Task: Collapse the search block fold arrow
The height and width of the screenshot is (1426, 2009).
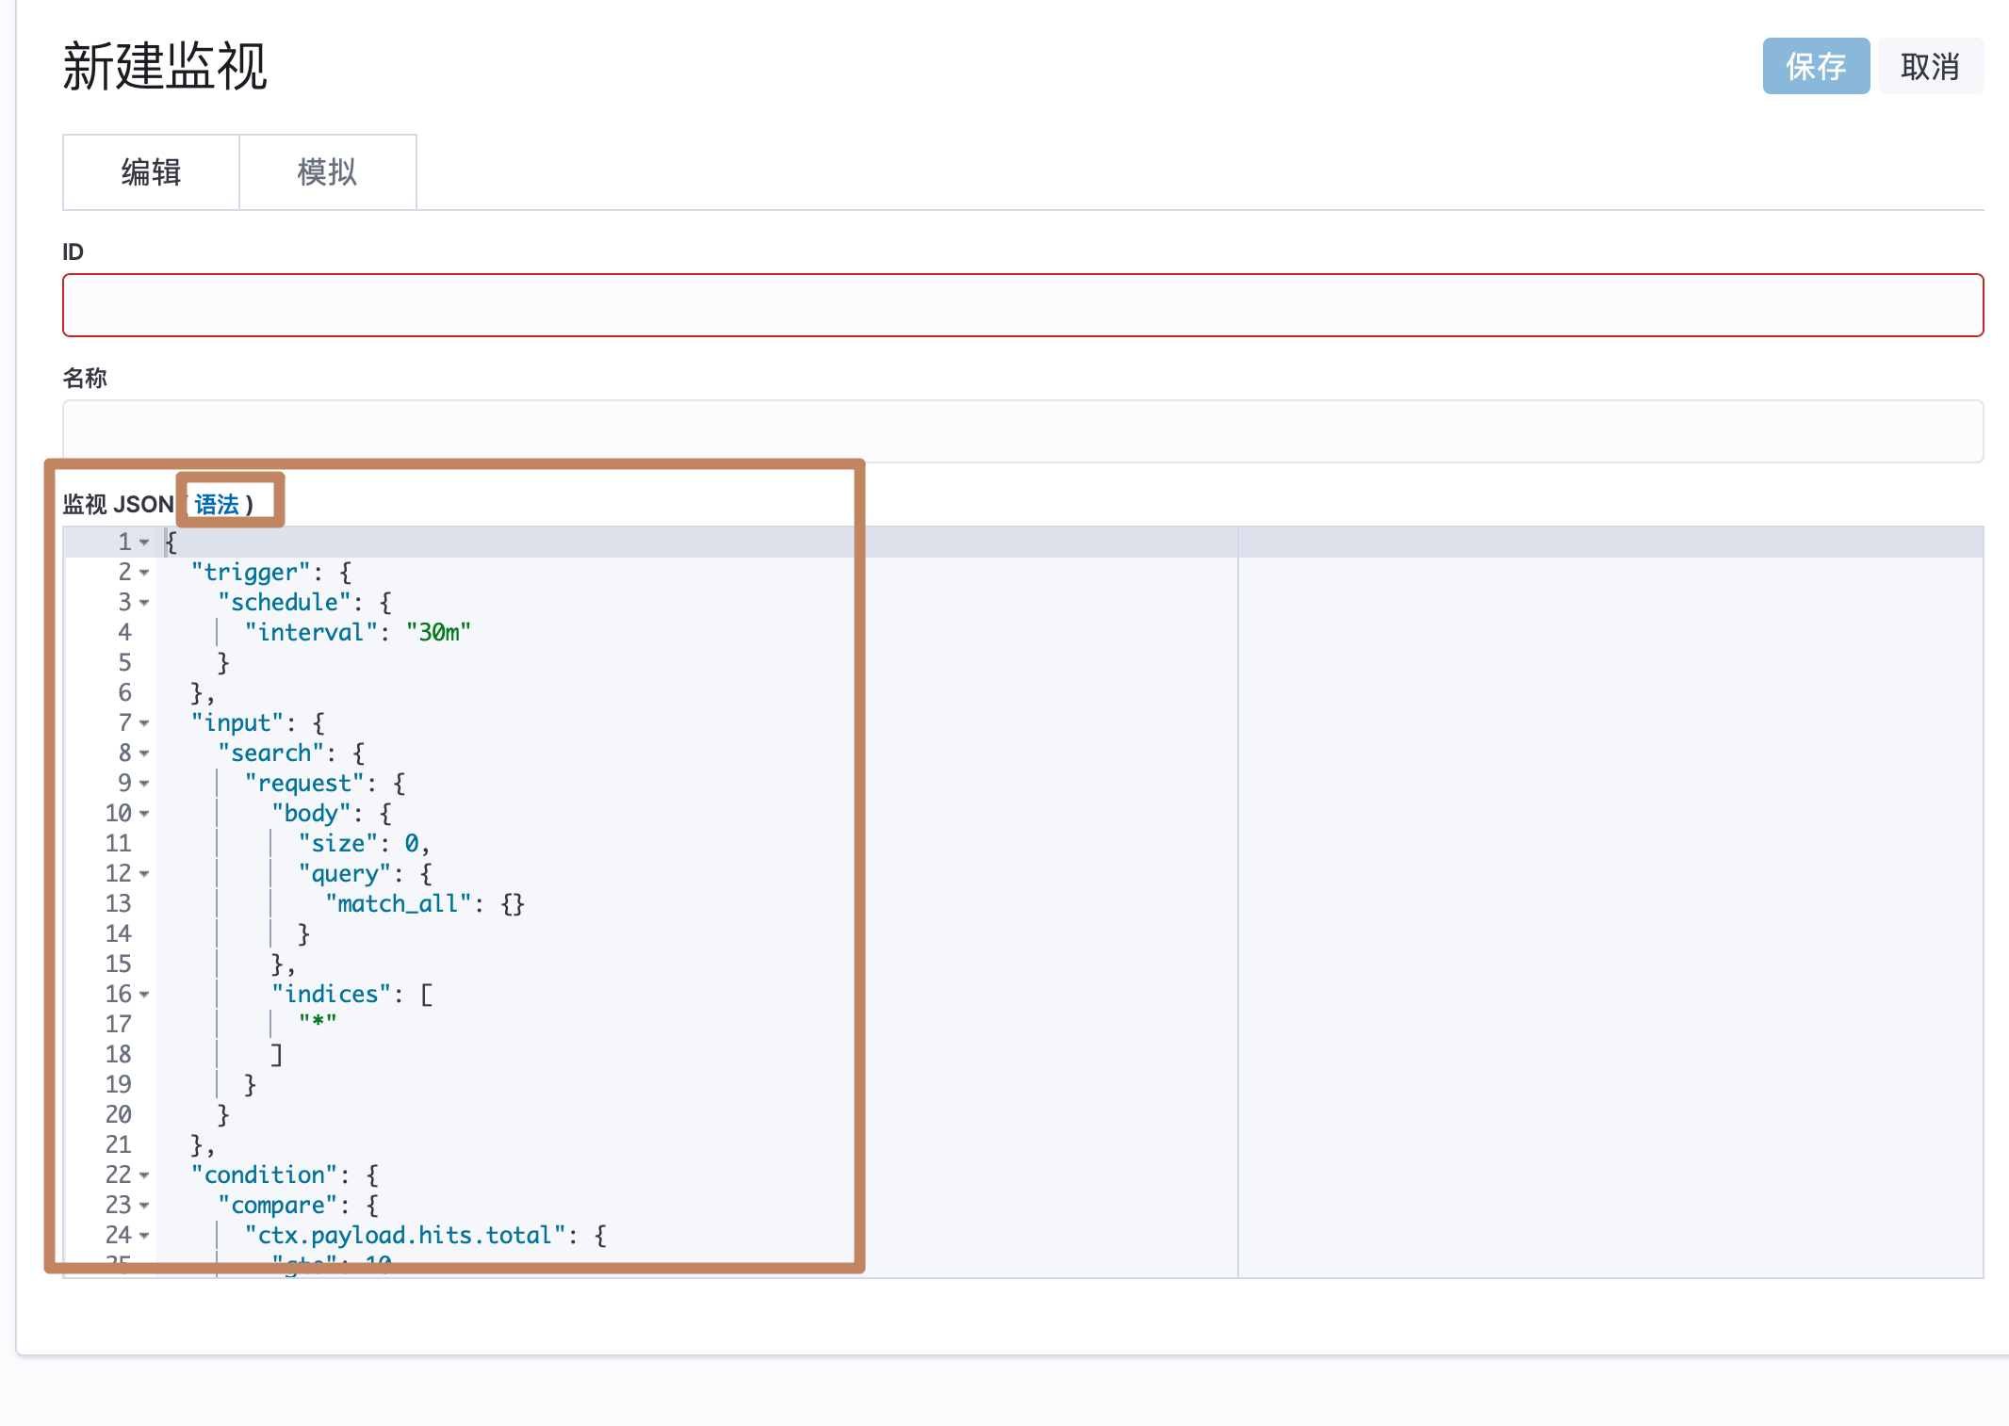Action: (144, 754)
